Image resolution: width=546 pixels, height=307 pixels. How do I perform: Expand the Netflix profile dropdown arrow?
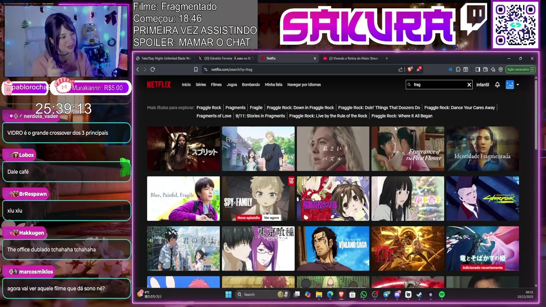coord(517,84)
